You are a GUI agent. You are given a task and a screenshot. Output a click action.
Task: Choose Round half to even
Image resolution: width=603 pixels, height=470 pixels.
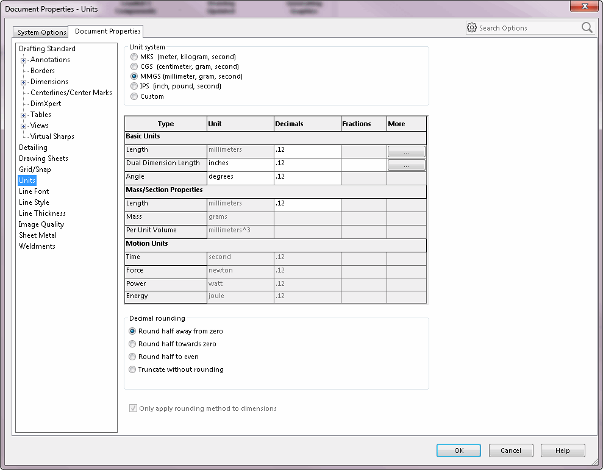[x=132, y=357]
